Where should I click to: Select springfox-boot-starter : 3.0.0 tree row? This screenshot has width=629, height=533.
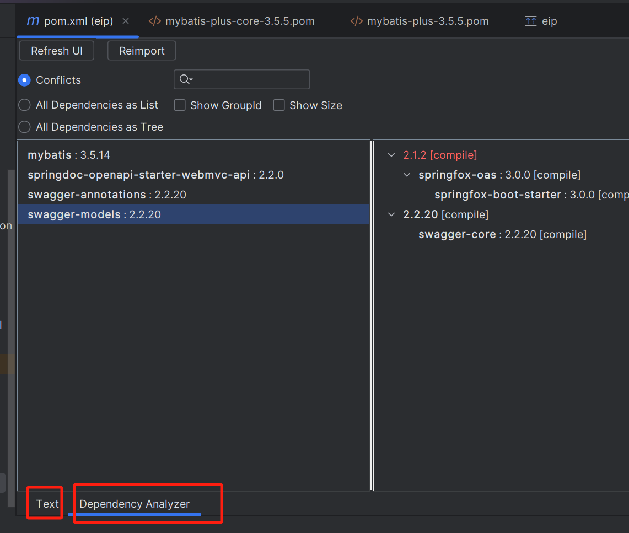(x=531, y=195)
